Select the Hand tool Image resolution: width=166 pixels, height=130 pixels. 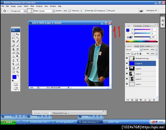tap(14, 72)
